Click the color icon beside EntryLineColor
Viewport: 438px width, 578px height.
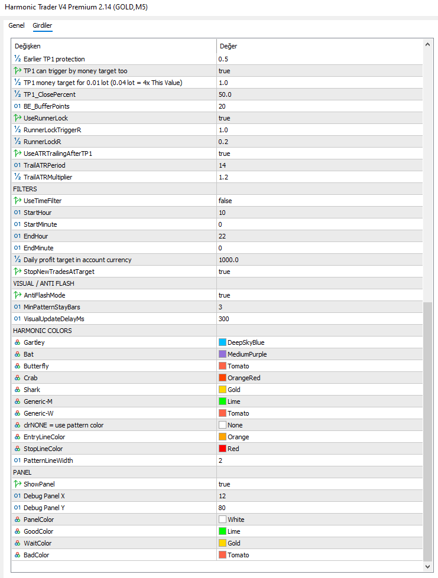tap(17, 437)
